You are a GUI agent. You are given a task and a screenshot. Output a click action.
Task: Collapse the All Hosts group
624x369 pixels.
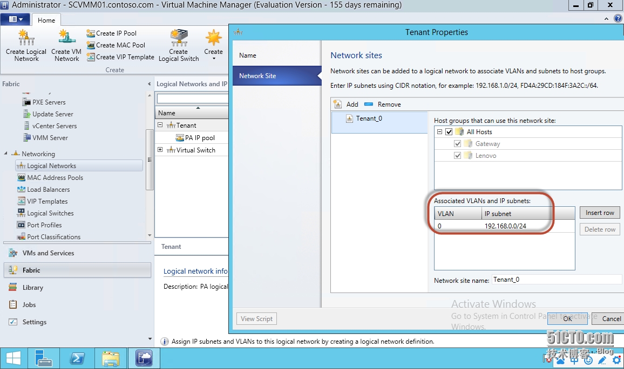(x=439, y=131)
